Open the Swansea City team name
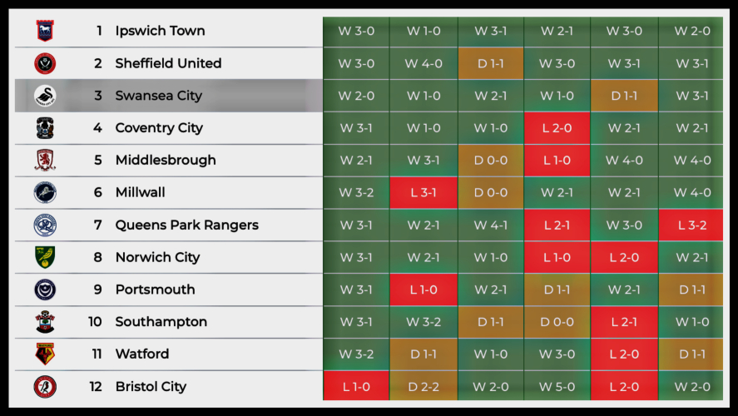The height and width of the screenshot is (416, 738). pos(158,96)
